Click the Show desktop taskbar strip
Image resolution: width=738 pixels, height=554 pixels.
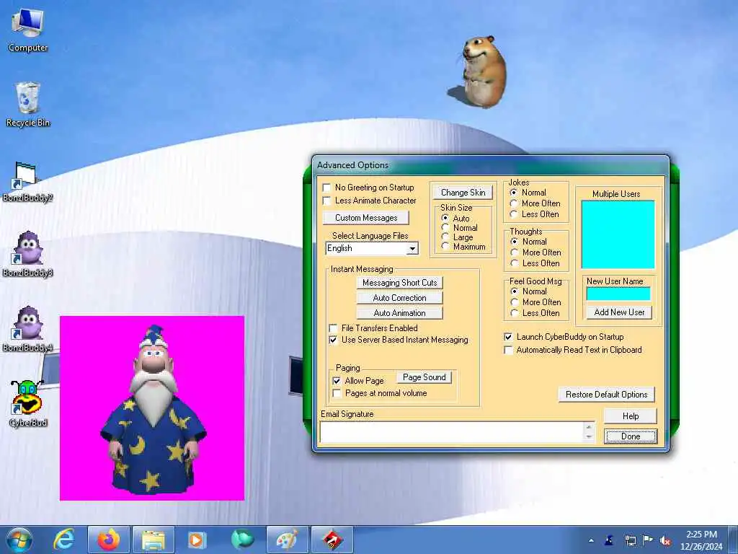[x=734, y=540]
